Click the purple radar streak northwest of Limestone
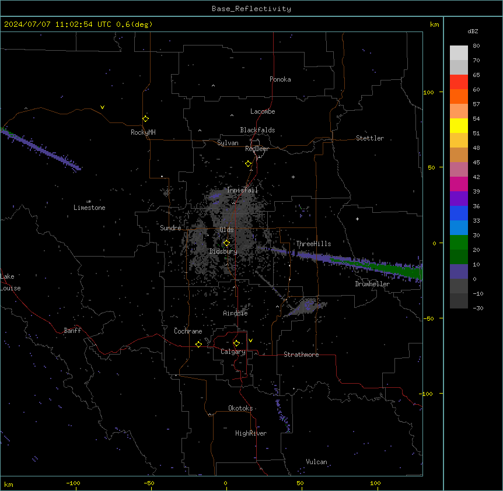 pos(40,149)
